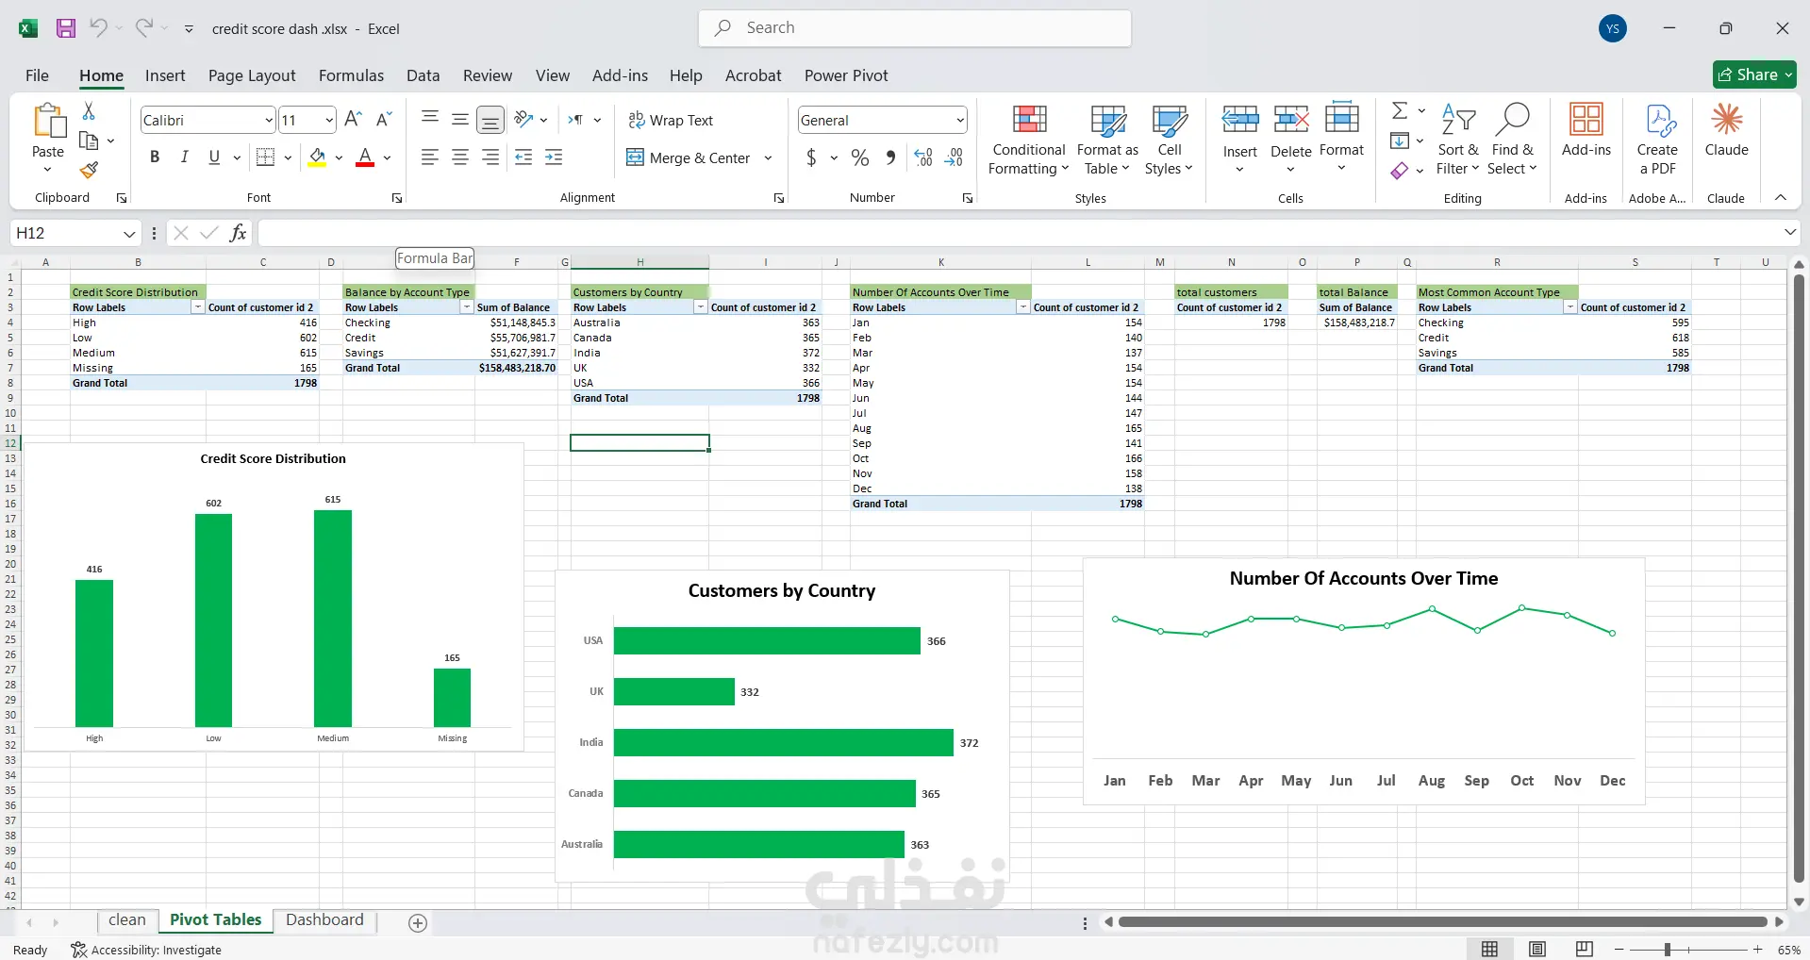Adjust the zoom slider handle
Screen dimensions: 1810x960
point(1668,950)
